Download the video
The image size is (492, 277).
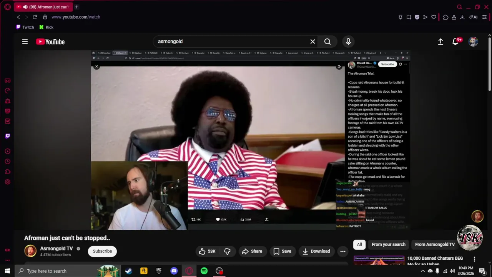316,251
